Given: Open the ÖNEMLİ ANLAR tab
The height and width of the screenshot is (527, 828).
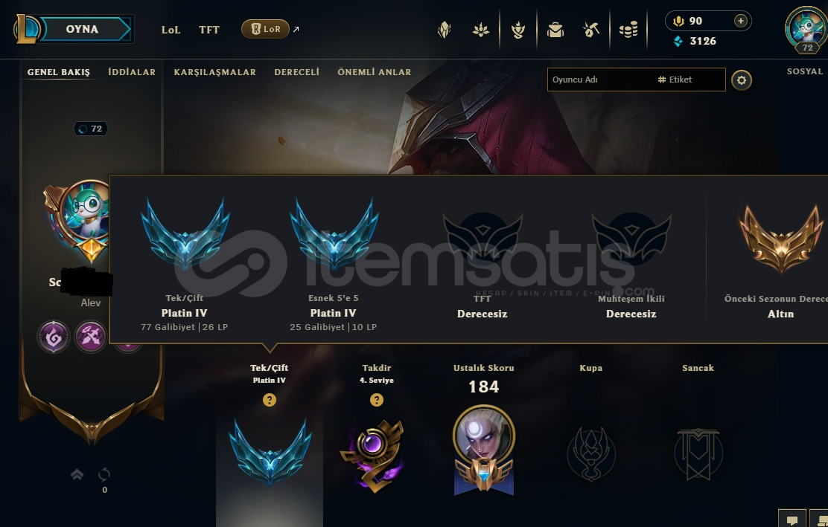Looking at the screenshot, I should [375, 72].
